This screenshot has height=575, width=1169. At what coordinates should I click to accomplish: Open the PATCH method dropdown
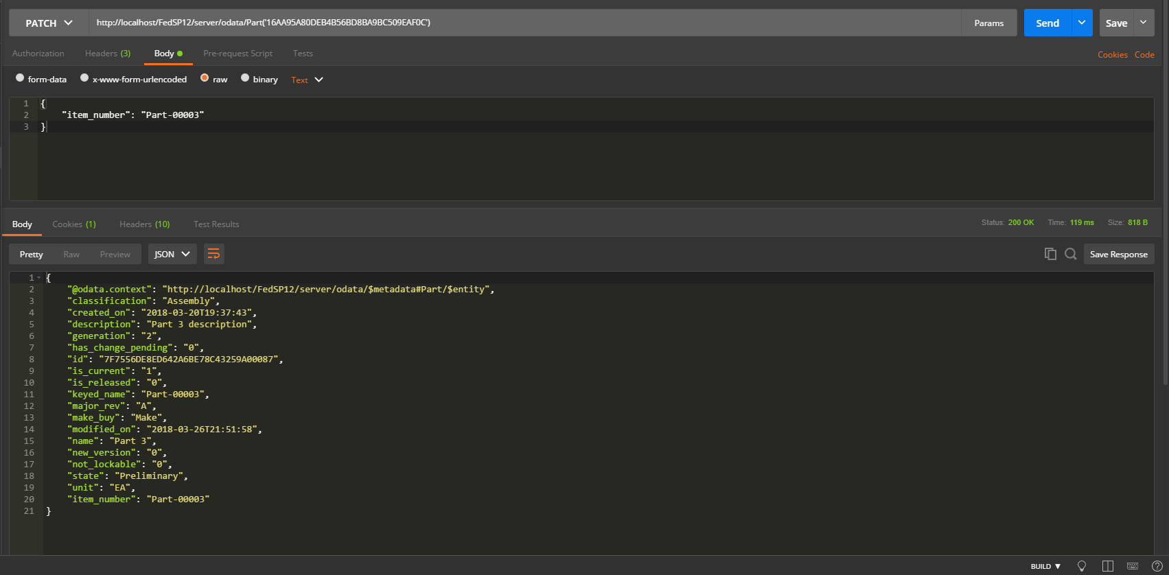tap(49, 23)
